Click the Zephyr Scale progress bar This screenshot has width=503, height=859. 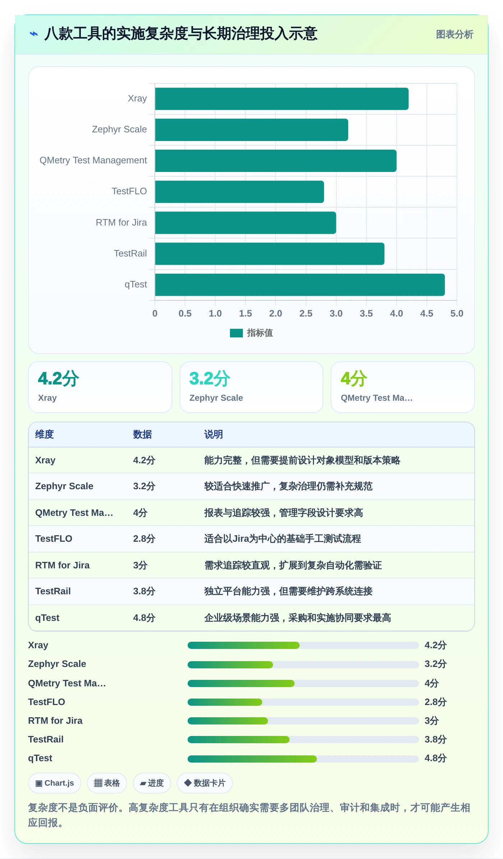[x=303, y=664]
